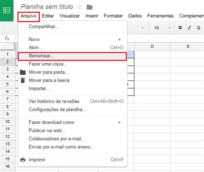
Task: Toggle strikethrough formatting
Action: [x=198, y=28]
